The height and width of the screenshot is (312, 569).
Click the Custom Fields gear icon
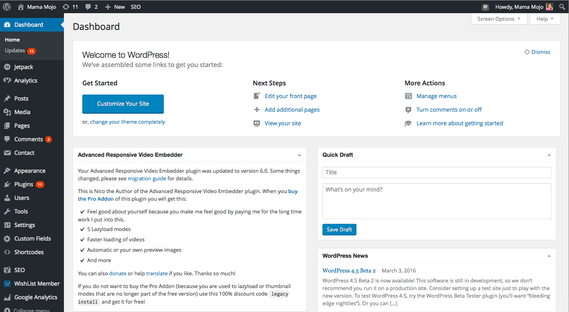[7, 239]
